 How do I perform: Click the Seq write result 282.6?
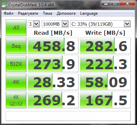point(105,46)
